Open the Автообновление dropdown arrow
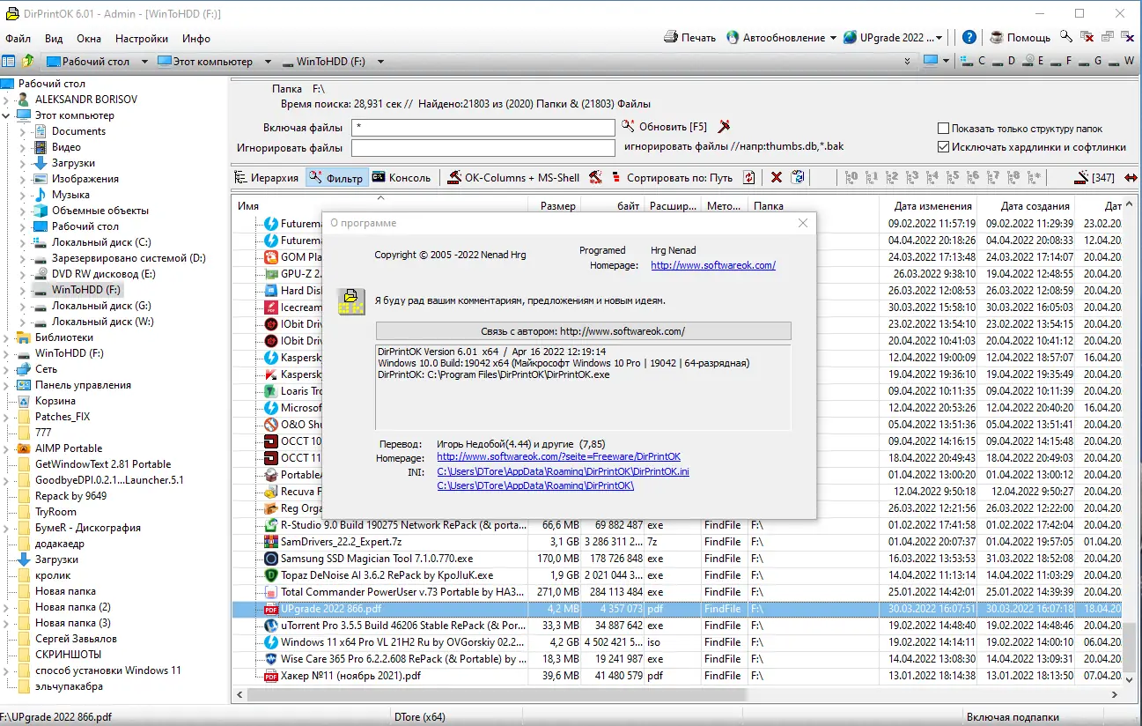Image resolution: width=1142 pixels, height=726 pixels. pos(833,38)
